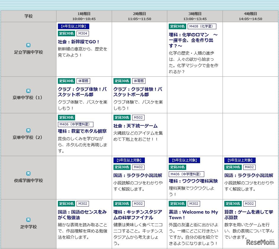This screenshot has height=249, width=279.
Task: Click the 男 icon above 京華中学校（2）
Action: (28, 130)
